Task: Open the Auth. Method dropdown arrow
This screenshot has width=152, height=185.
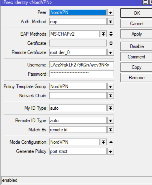Action: [x=110, y=22]
